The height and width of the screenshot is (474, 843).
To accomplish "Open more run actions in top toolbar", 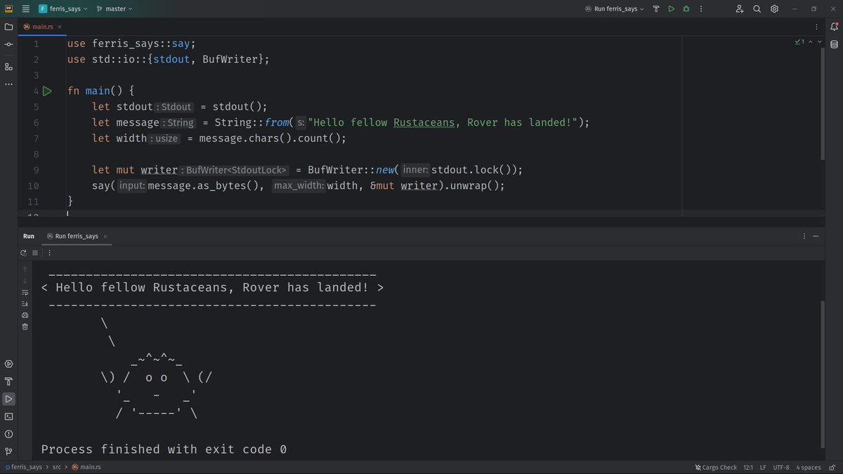I will click(701, 9).
